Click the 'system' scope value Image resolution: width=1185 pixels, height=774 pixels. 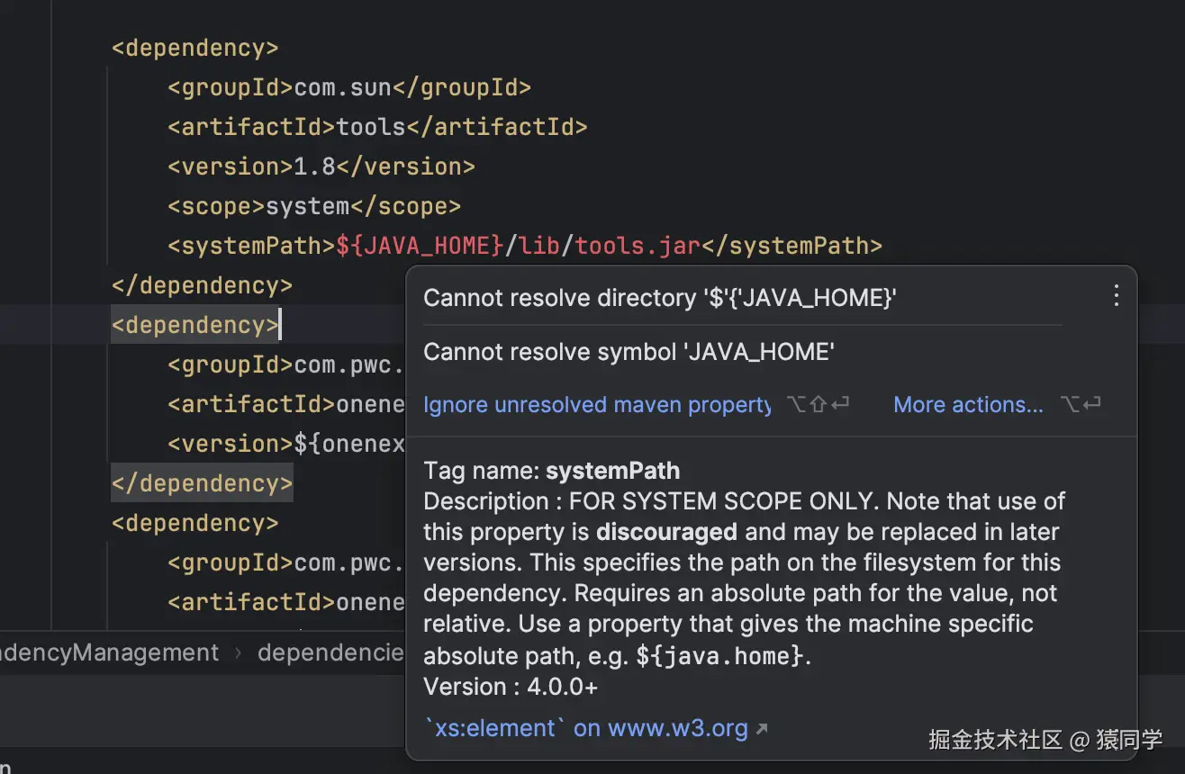pyautogui.click(x=307, y=206)
